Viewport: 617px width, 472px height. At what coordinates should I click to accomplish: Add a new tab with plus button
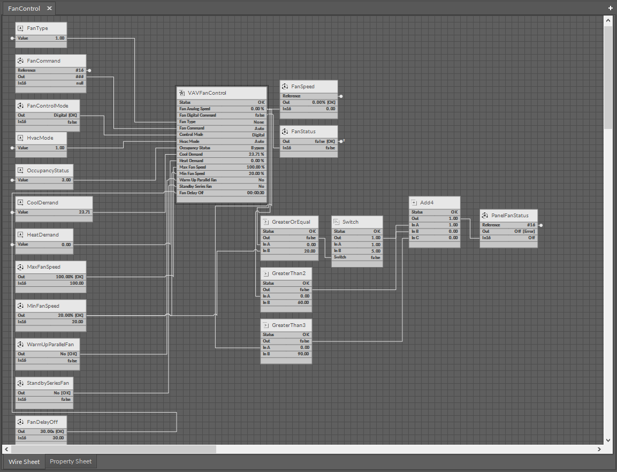pos(611,9)
